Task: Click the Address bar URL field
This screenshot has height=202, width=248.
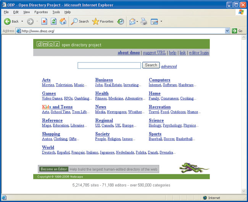Action: click(121, 31)
